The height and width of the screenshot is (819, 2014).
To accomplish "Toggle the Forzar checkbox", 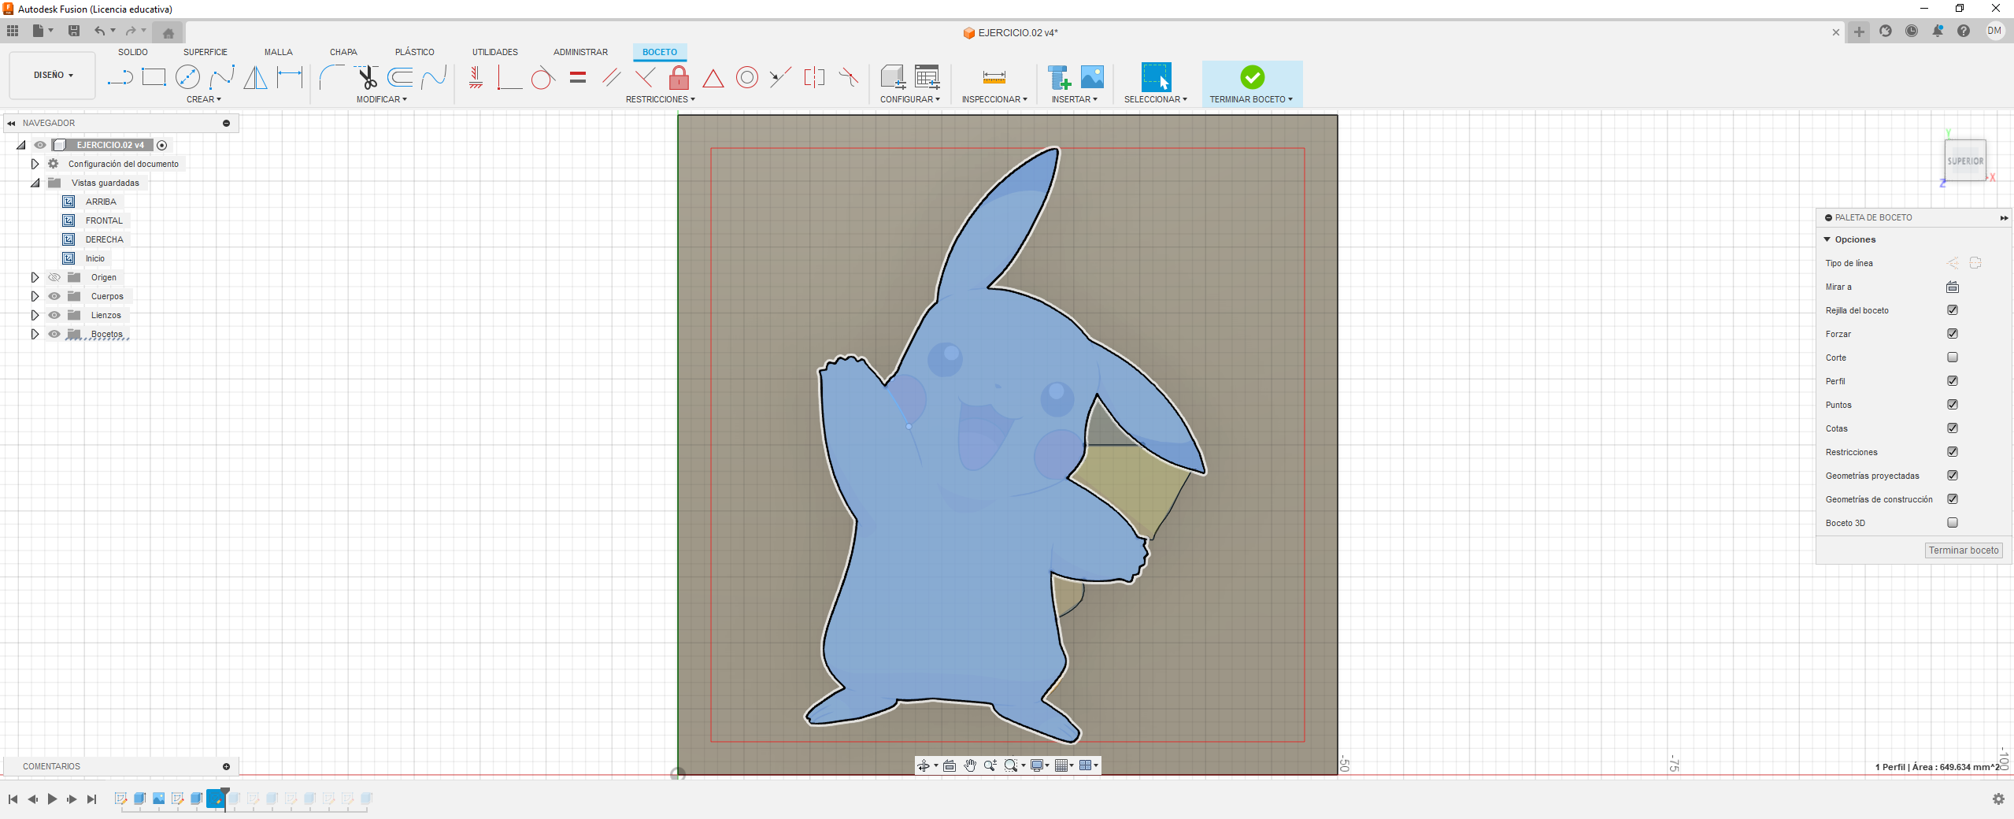I will tap(1953, 334).
